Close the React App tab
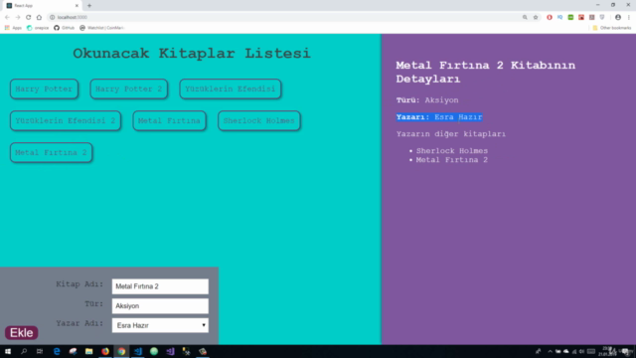636x358 pixels. (77, 6)
